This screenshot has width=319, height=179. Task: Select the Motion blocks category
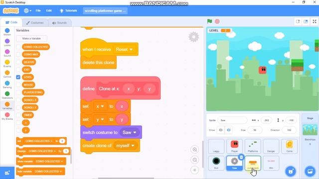point(7,32)
